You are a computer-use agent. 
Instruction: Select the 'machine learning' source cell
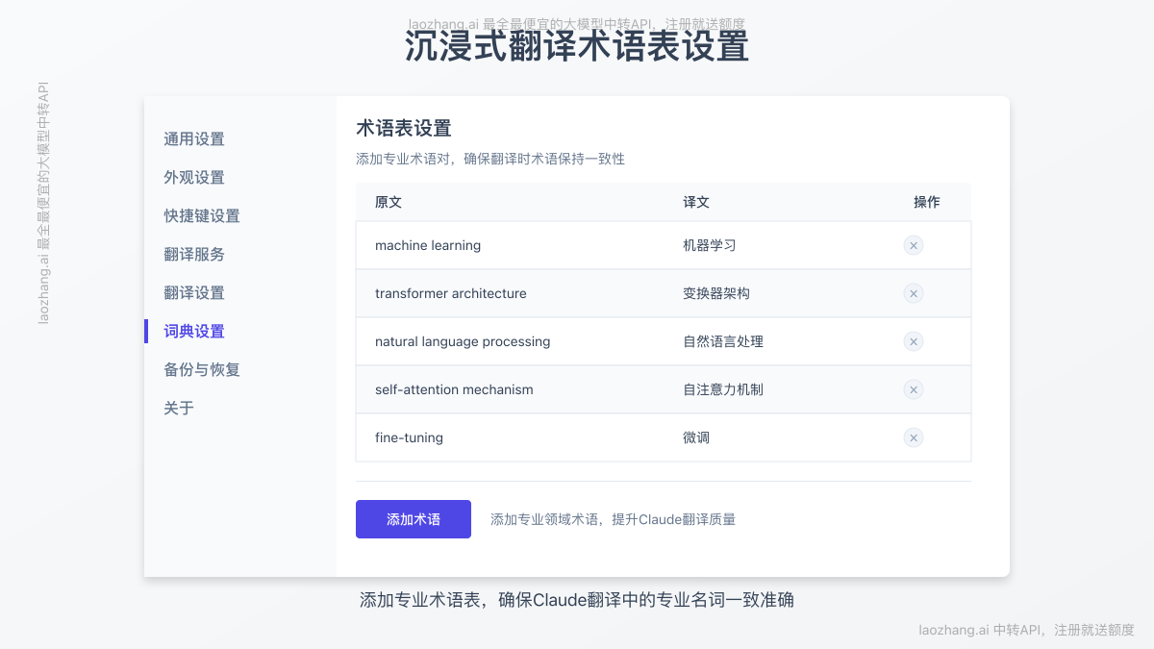point(428,245)
